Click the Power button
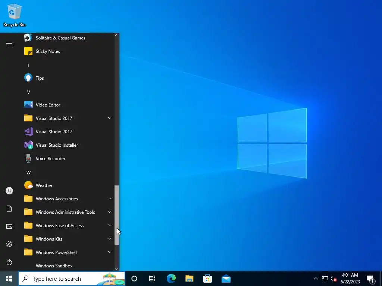 point(9,262)
